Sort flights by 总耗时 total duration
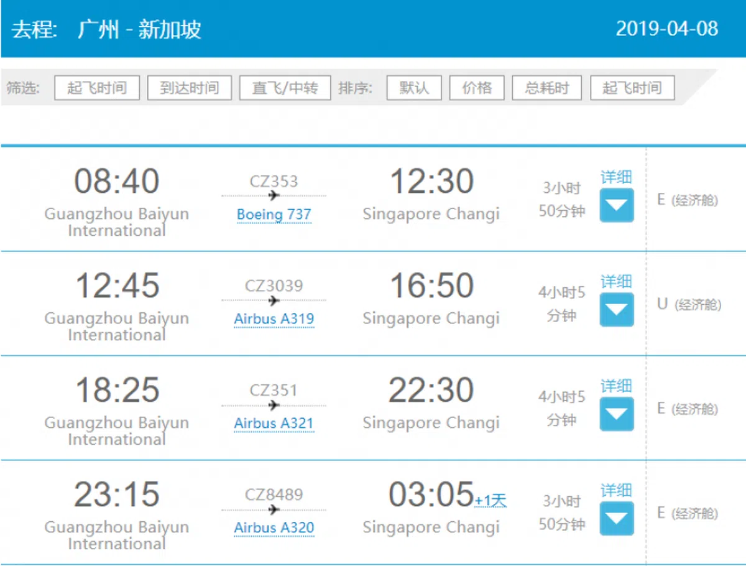Image resolution: width=746 pixels, height=566 pixels. [546, 88]
